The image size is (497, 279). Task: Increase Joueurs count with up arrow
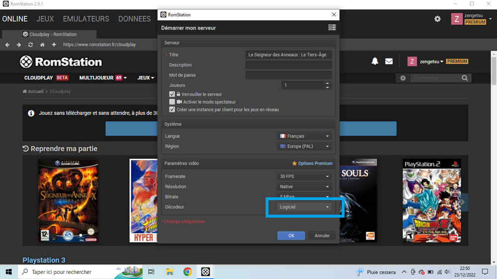click(328, 83)
